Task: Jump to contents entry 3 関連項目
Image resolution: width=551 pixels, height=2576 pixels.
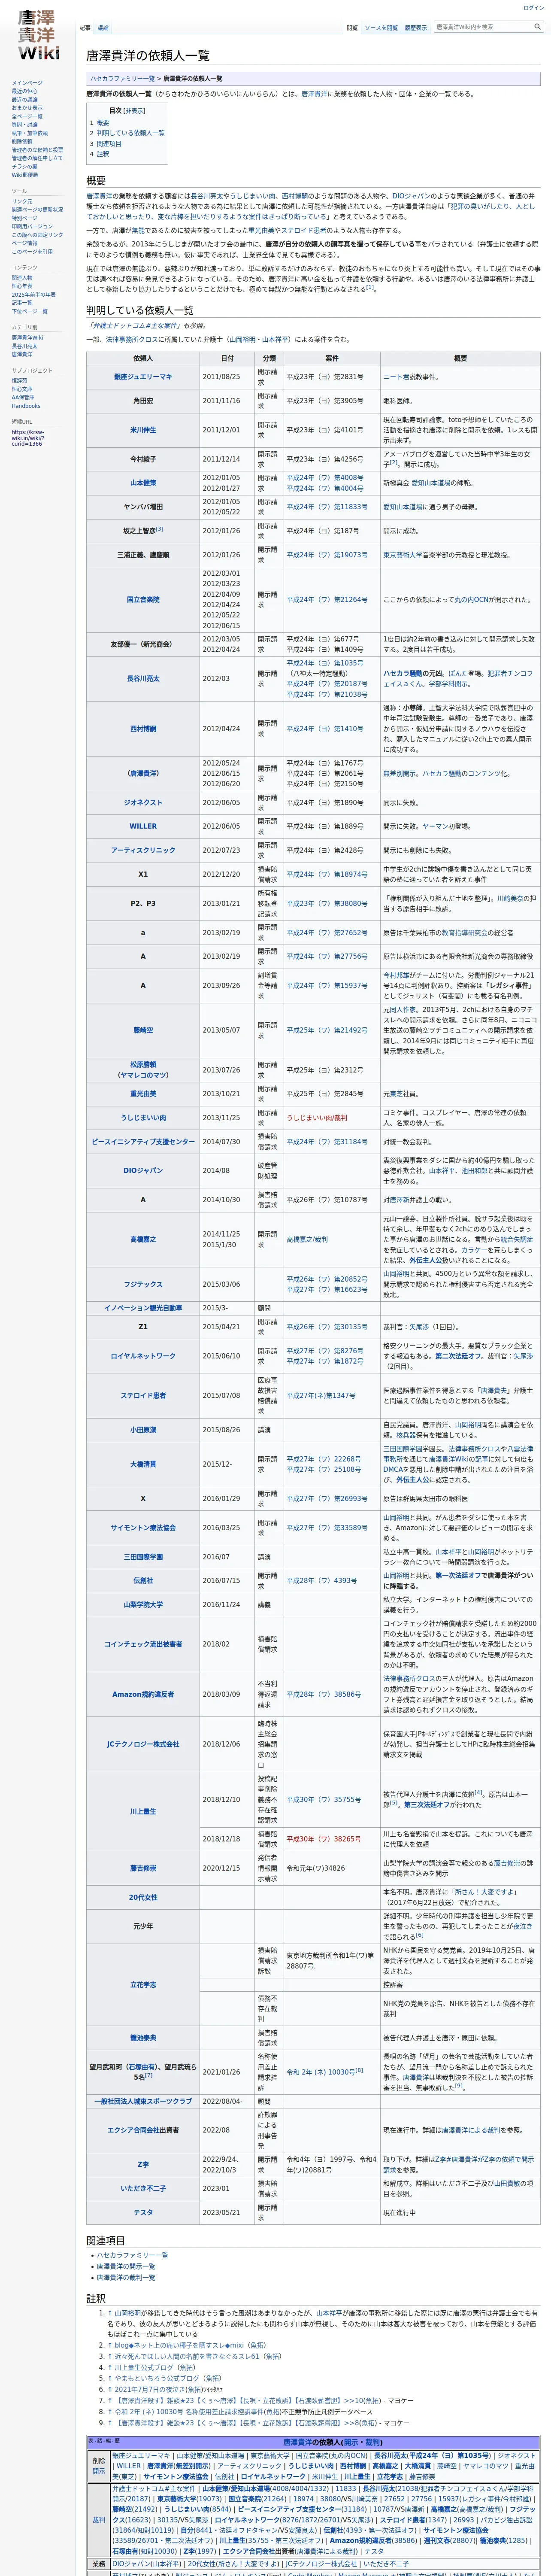Action: [105, 143]
